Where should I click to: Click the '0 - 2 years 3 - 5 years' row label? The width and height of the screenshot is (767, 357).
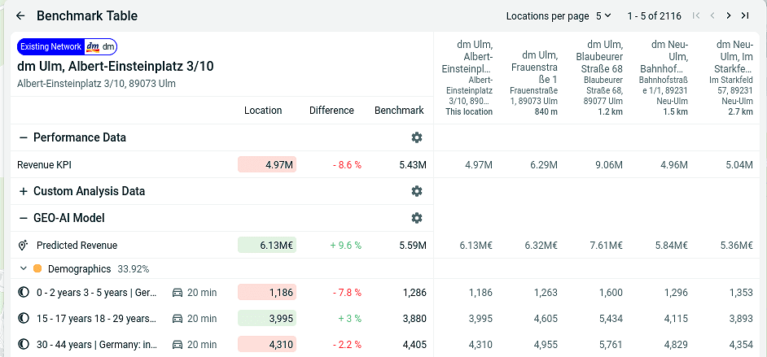pyautogui.click(x=97, y=293)
